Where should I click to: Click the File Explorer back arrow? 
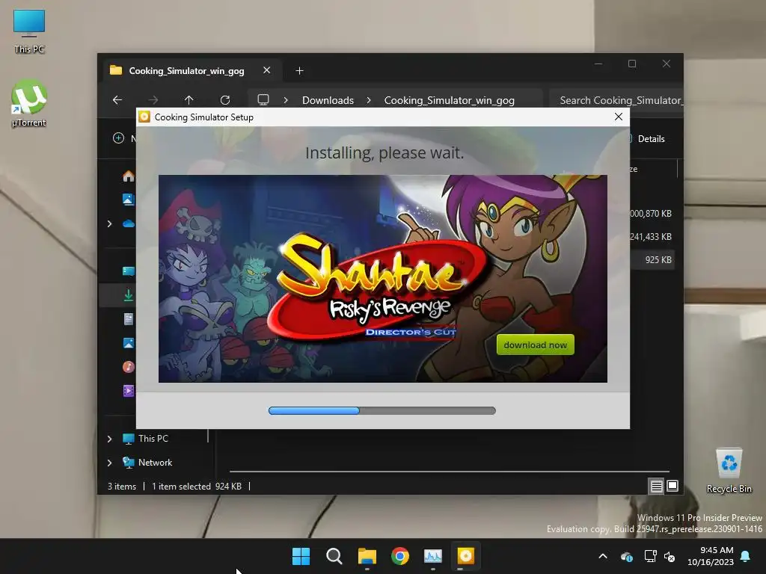pyautogui.click(x=117, y=100)
